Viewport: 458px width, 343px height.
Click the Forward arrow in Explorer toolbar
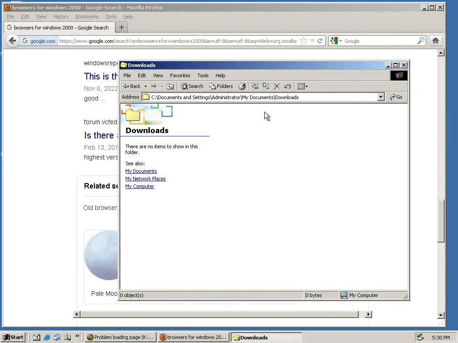click(154, 86)
